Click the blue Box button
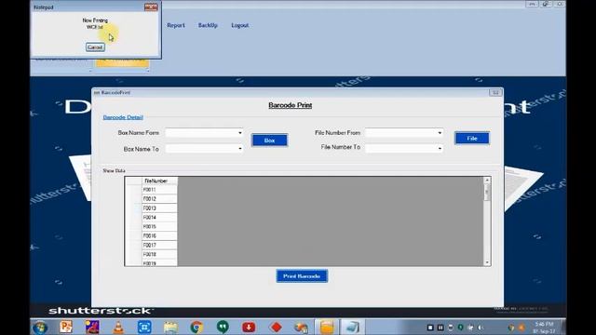The height and width of the screenshot is (335, 596). (x=269, y=141)
